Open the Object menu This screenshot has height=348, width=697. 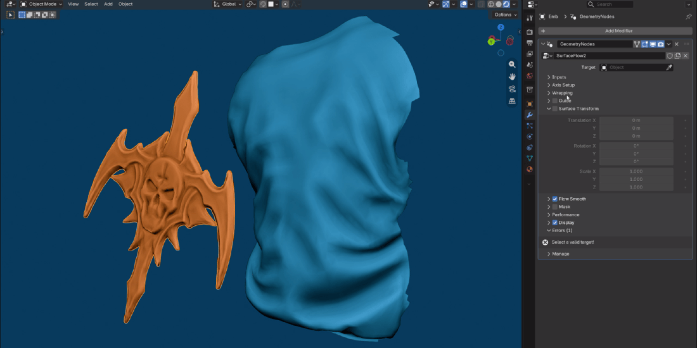(x=125, y=4)
